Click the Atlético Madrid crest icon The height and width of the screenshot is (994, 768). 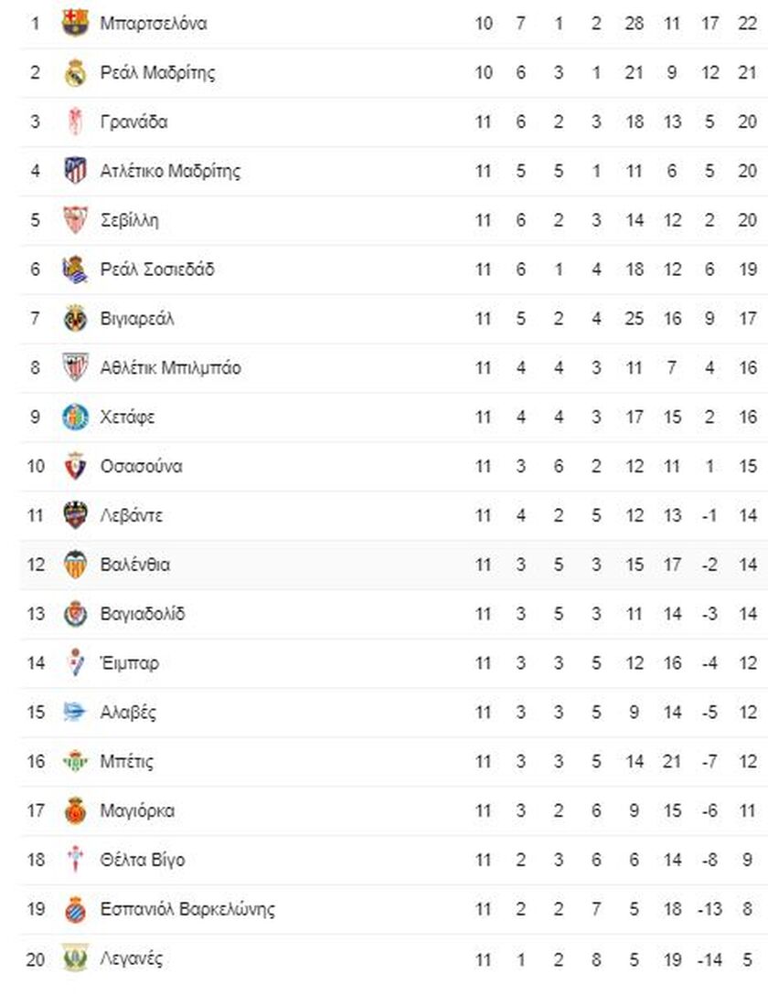(76, 171)
